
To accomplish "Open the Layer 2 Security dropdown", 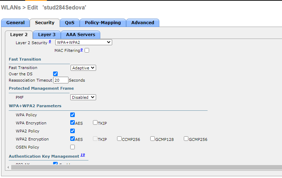I will [x=84, y=42].
